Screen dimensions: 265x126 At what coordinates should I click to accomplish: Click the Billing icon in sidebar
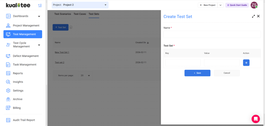click(x=8, y=108)
